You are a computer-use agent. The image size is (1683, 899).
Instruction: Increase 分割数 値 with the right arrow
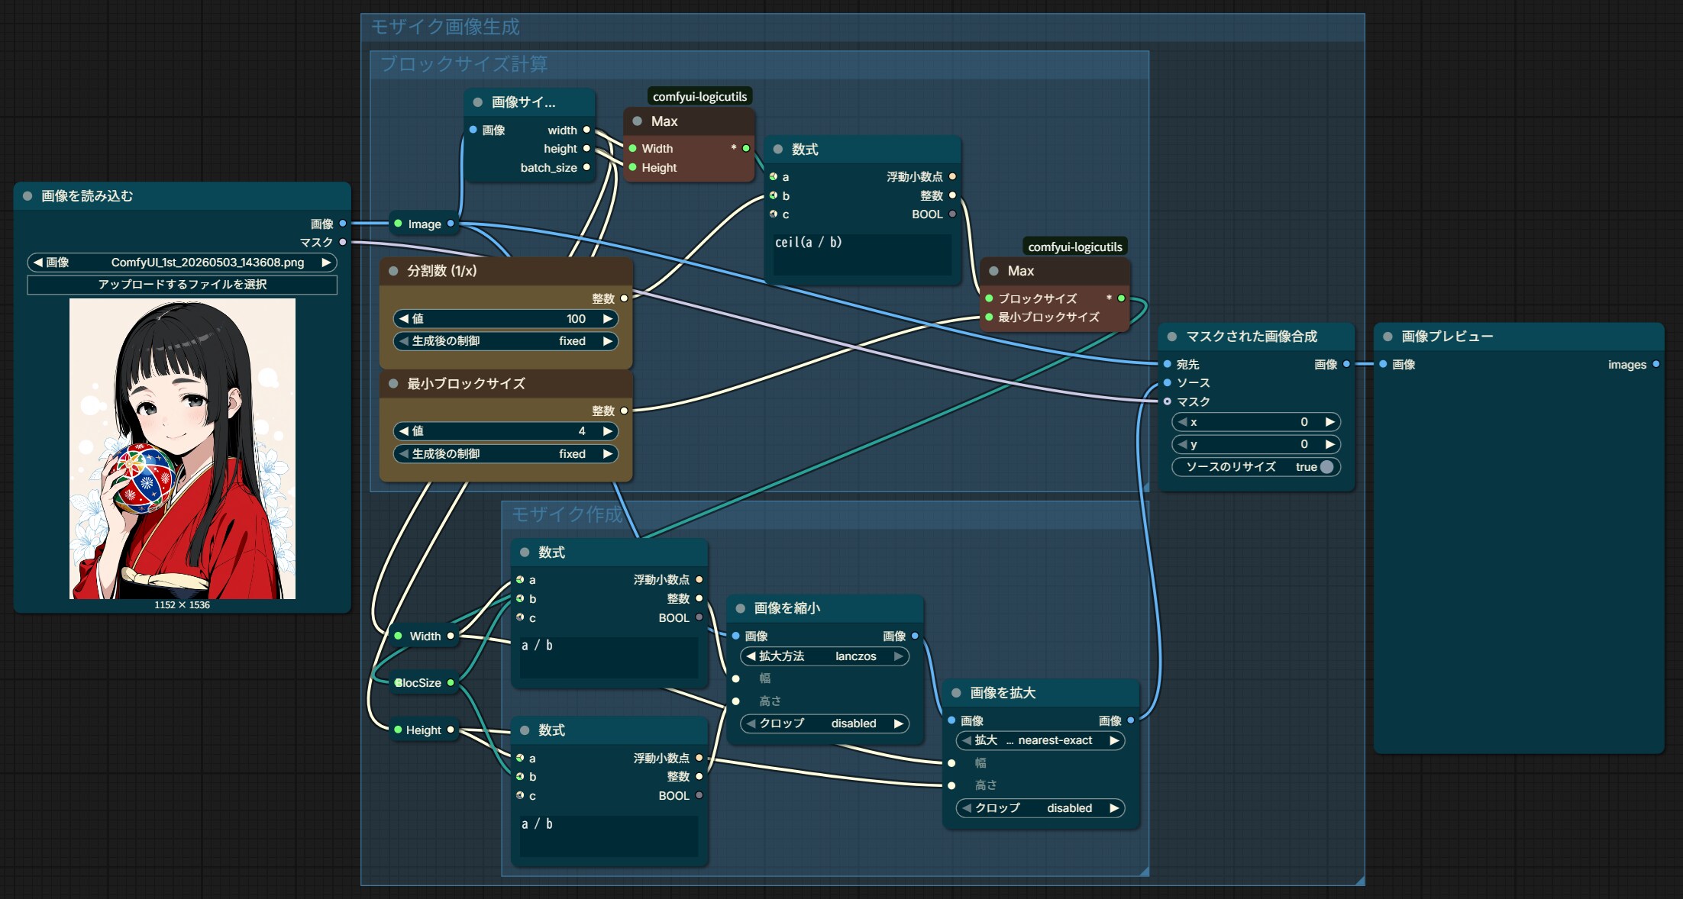(608, 319)
